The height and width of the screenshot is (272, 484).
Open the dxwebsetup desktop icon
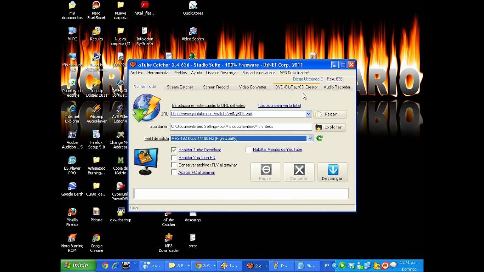pos(121,214)
